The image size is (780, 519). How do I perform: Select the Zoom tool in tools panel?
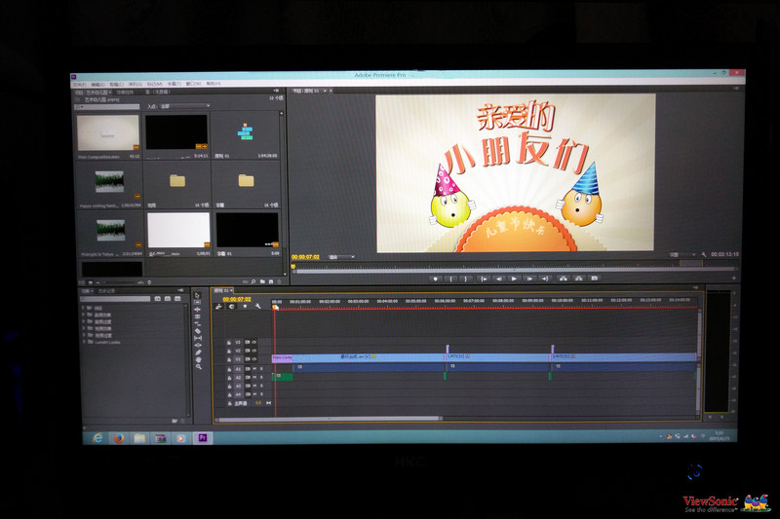point(199,367)
